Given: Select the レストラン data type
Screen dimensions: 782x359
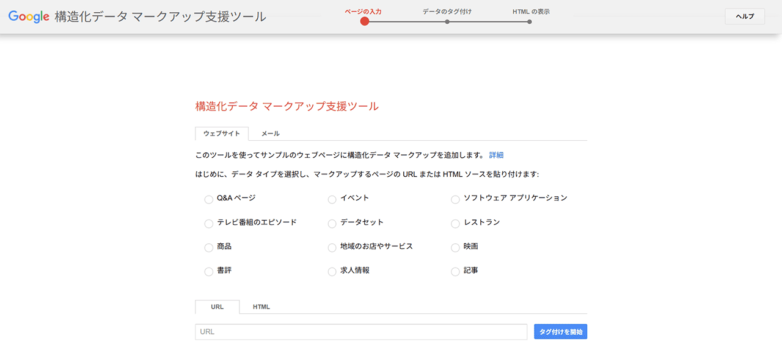Looking at the screenshot, I should 455,224.
